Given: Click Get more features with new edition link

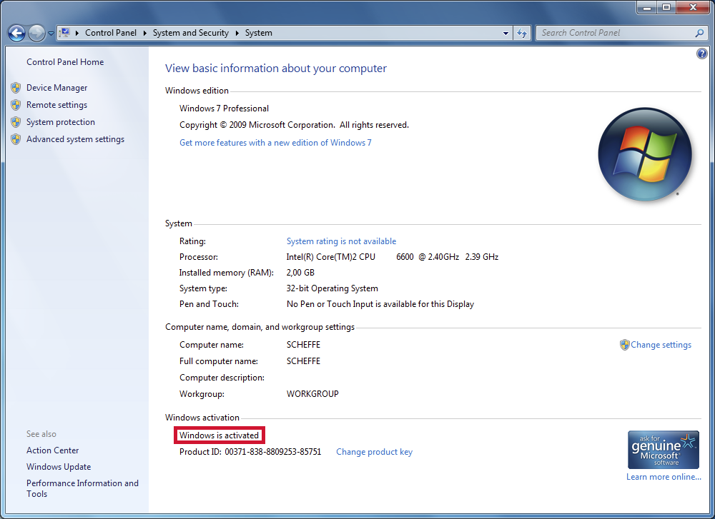Looking at the screenshot, I should click(275, 143).
